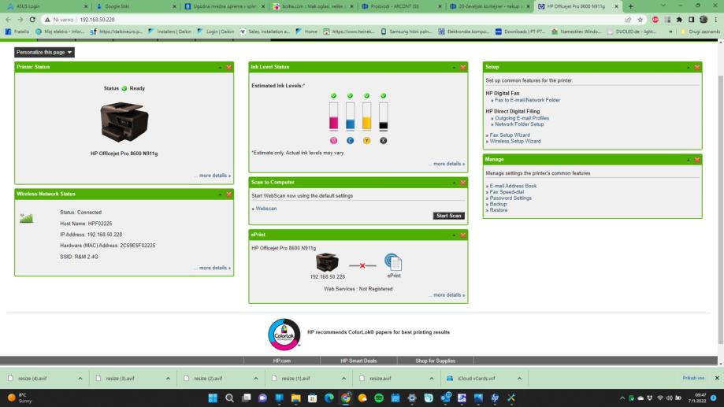Close the Manage panel
Screen dimensions: 724x407
tap(696, 160)
